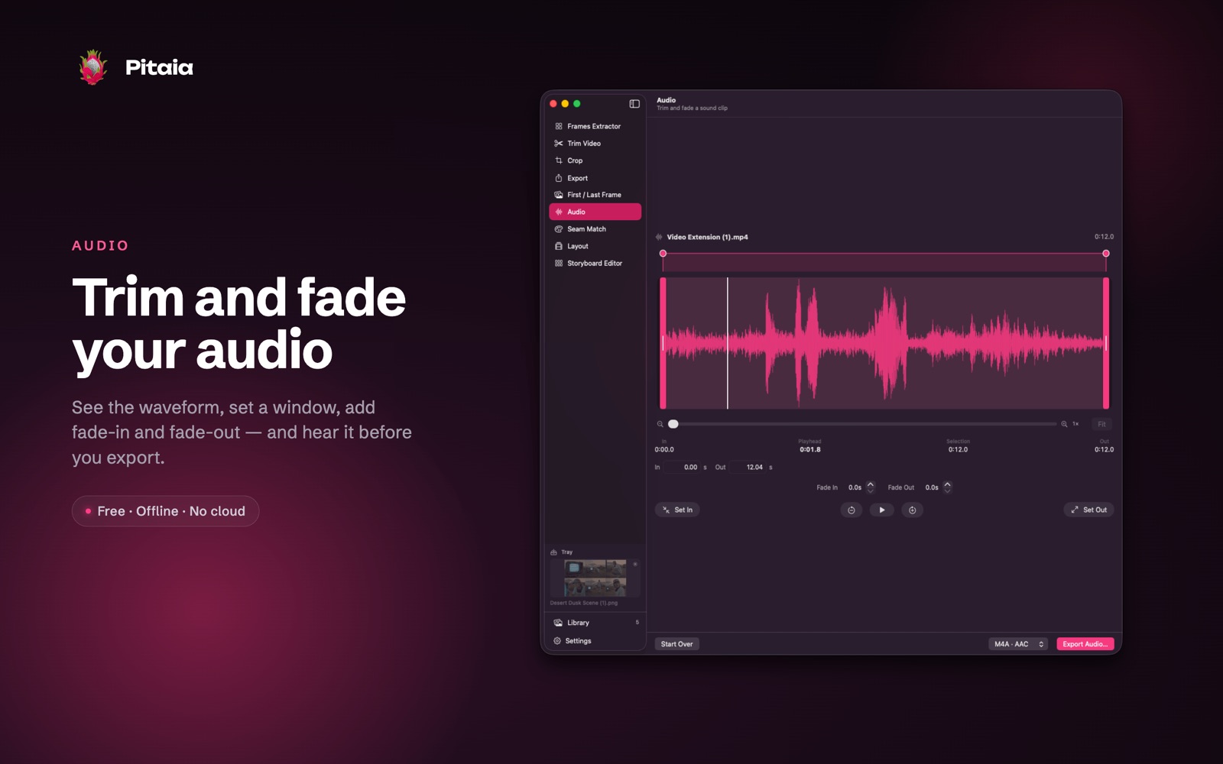1223x764 pixels.
Task: Click the First / Last Frame icon
Action: pyautogui.click(x=559, y=195)
